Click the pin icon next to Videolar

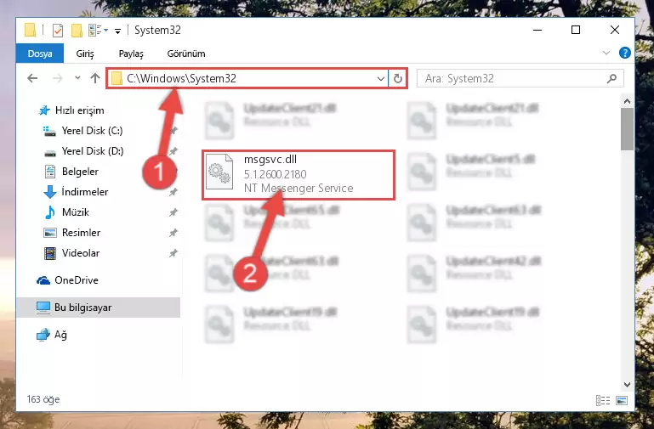coord(173,253)
